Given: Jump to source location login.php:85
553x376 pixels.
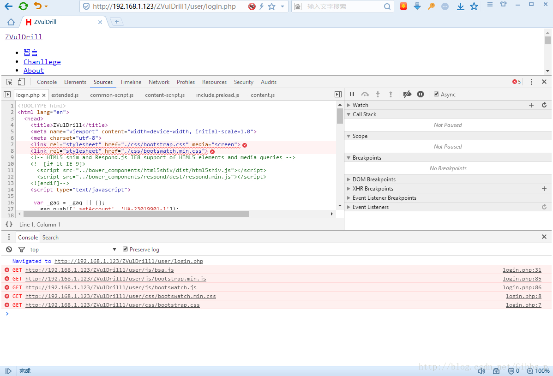Looking at the screenshot, I should [522, 279].
